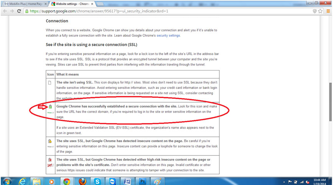Click 'The site isn't using SSL.' text

point(75,82)
